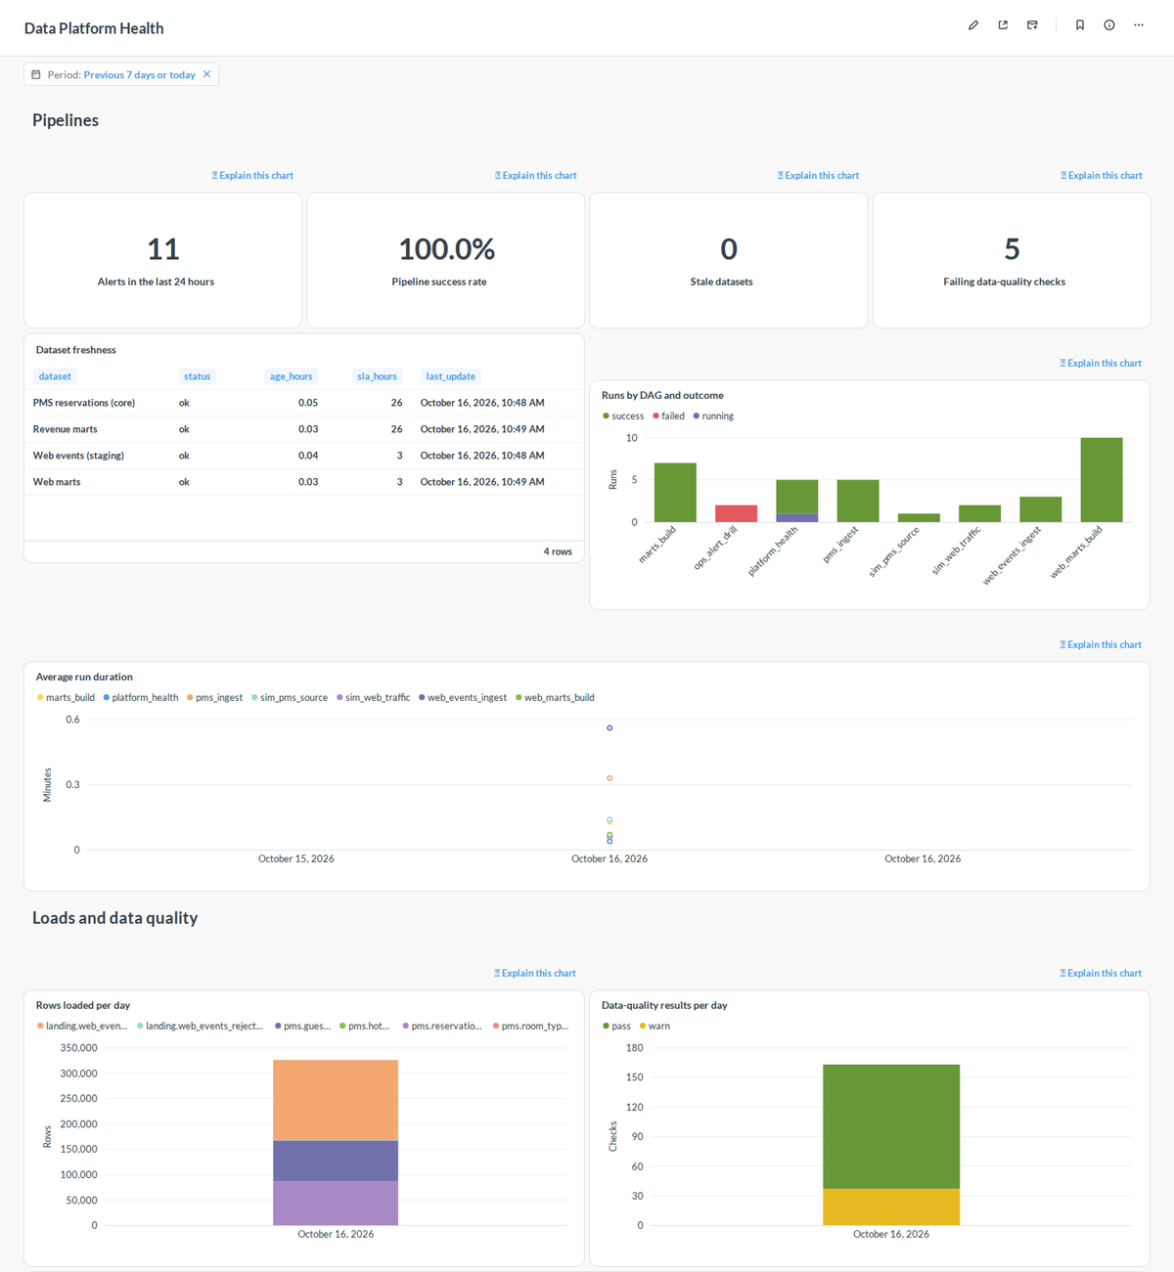Toggle landing.web_even... legend item
Screen dimensions: 1174x1272
pos(82,1027)
